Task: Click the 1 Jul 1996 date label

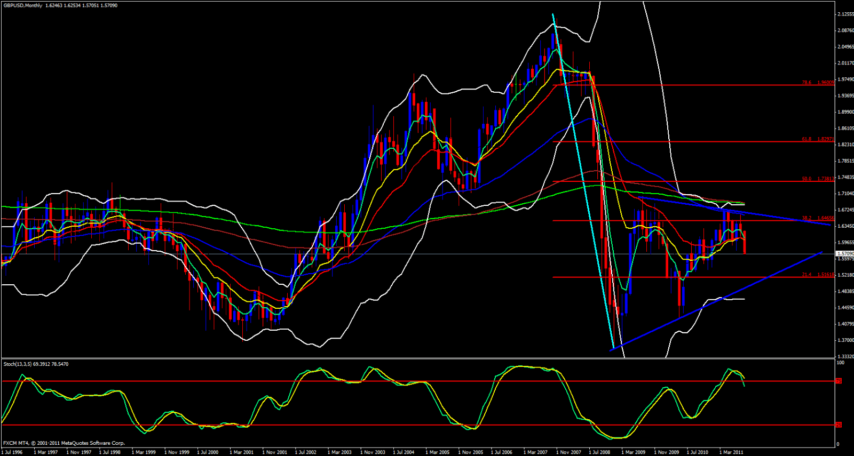Action: (x=13, y=452)
